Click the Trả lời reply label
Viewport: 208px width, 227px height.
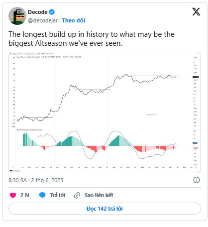pyautogui.click(x=58, y=195)
